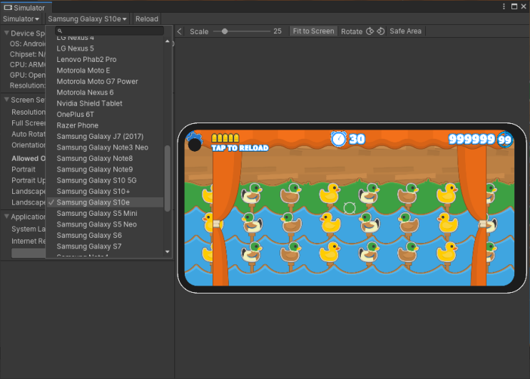Choose Samsung Galaxy J7 (2017)
The image size is (530, 379).
tap(105, 136)
